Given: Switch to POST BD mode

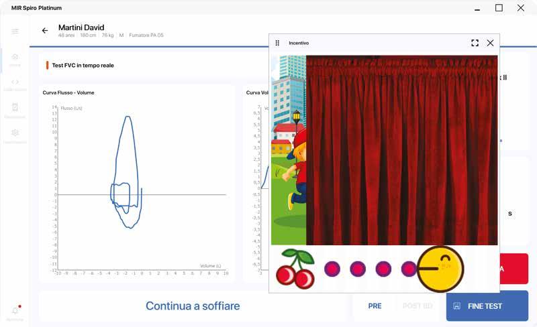Looking at the screenshot, I should pyautogui.click(x=417, y=306).
